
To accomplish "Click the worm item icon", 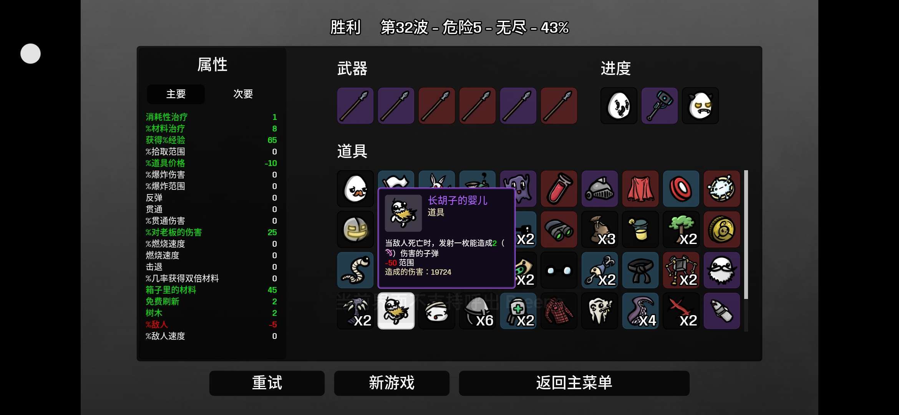I will 355,270.
